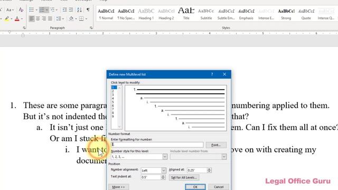Click the Borders icon
Image resolution: width=338 pixels, height=190 pixels.
tap(81, 19)
